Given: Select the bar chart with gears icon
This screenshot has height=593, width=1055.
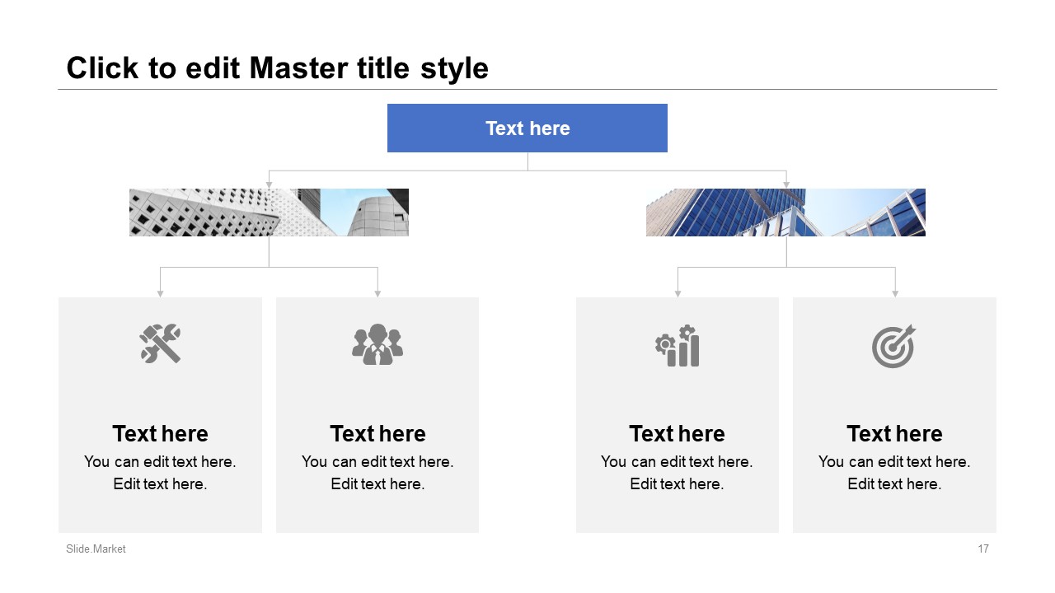Looking at the screenshot, I should (677, 346).
